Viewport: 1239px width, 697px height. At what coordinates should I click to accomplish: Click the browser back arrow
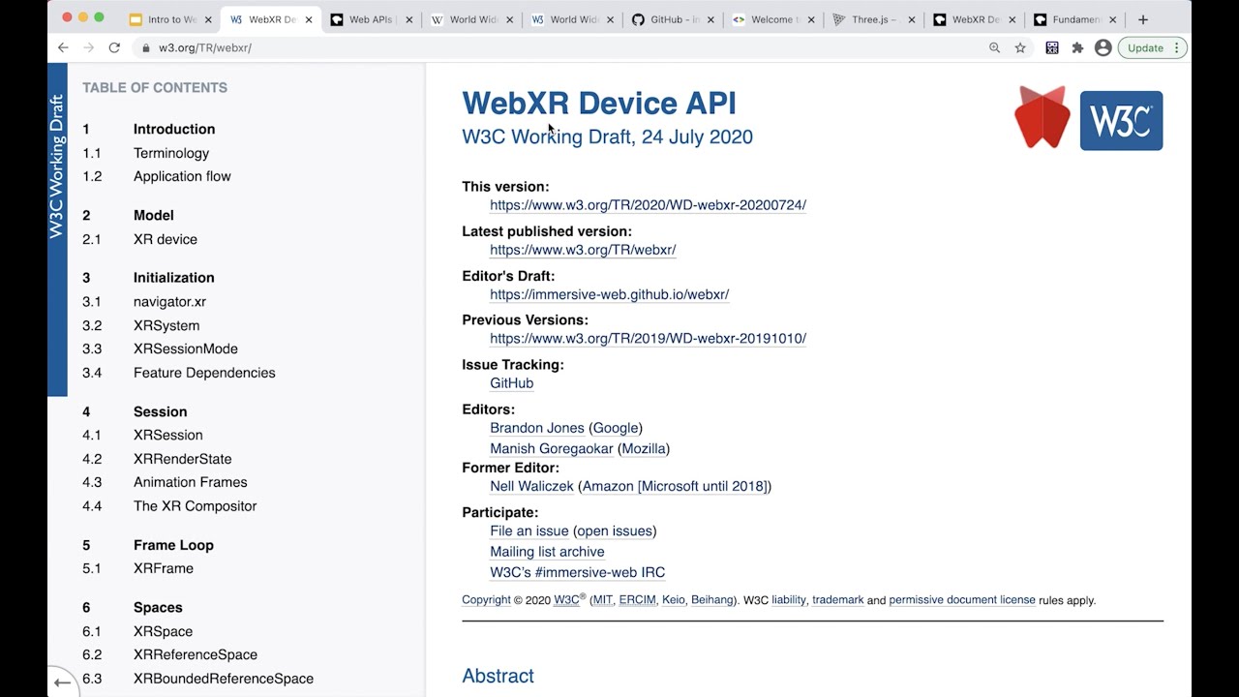pyautogui.click(x=63, y=47)
